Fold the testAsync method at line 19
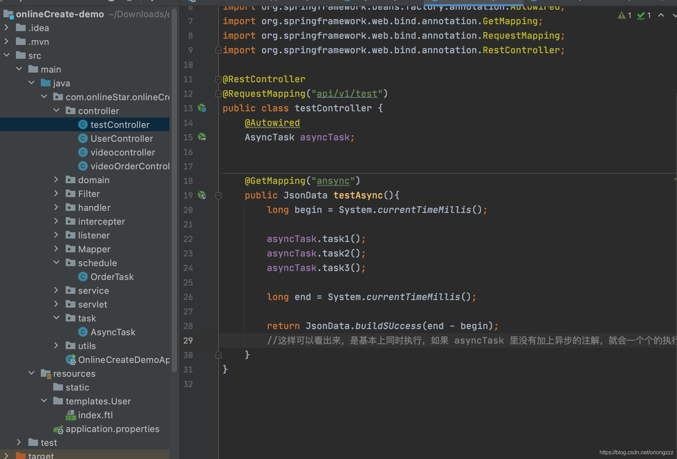The height and width of the screenshot is (459, 677). [x=218, y=196]
